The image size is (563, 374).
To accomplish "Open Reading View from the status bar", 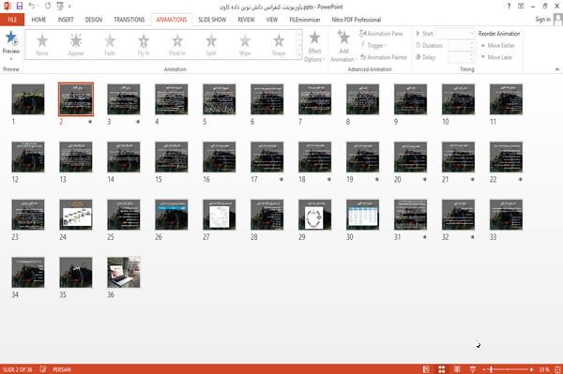I will [x=457, y=369].
